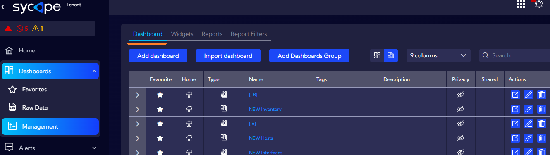
Task: Toggle favourite star for [jb]
Action: pos(160,123)
